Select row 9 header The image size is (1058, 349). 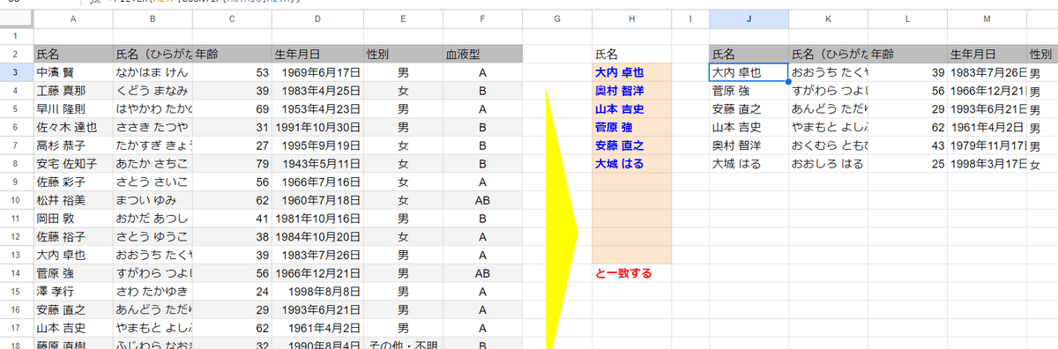point(16,182)
